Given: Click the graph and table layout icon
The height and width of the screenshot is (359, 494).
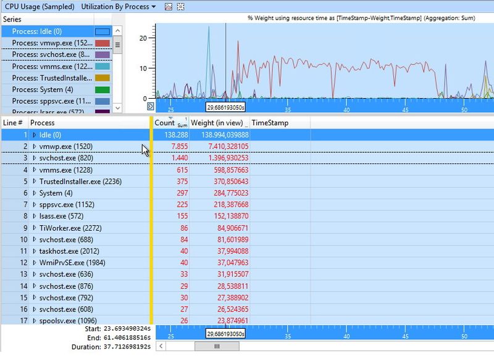Looking at the screenshot, I should 180,7.
